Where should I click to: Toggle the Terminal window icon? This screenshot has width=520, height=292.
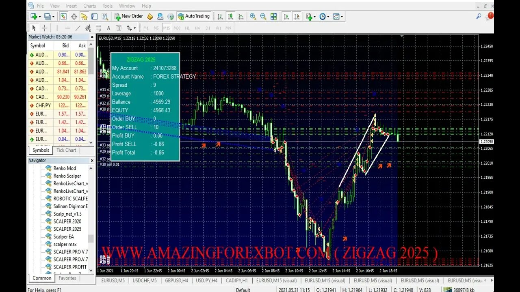pyautogui.click(x=94, y=17)
